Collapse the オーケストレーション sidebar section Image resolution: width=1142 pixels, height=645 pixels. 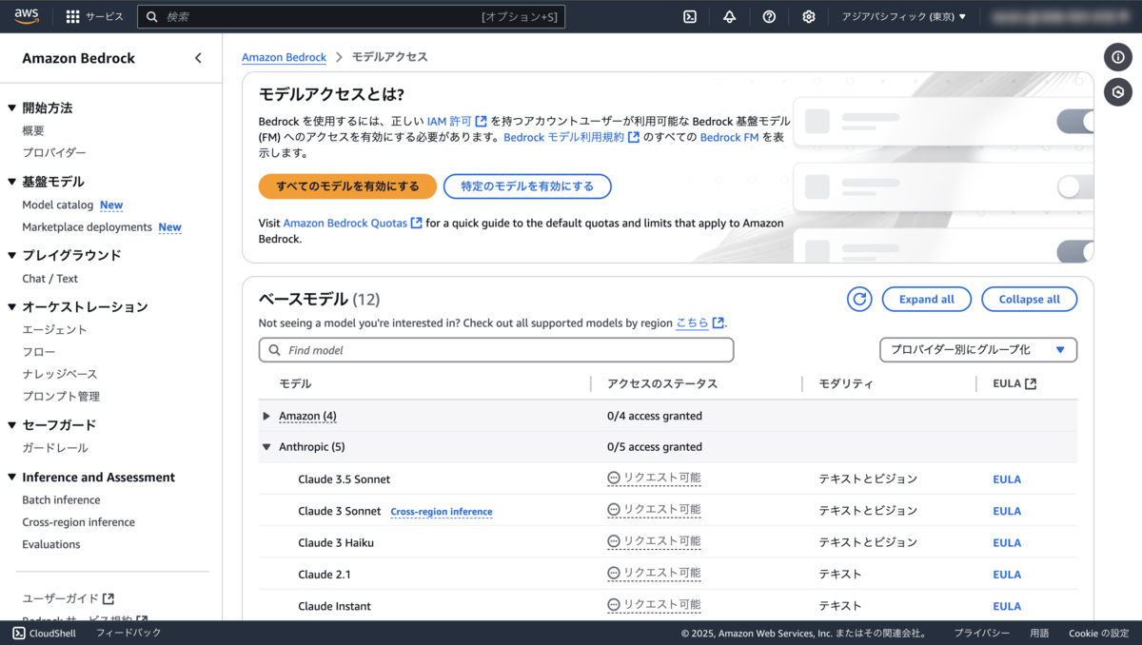coord(11,306)
